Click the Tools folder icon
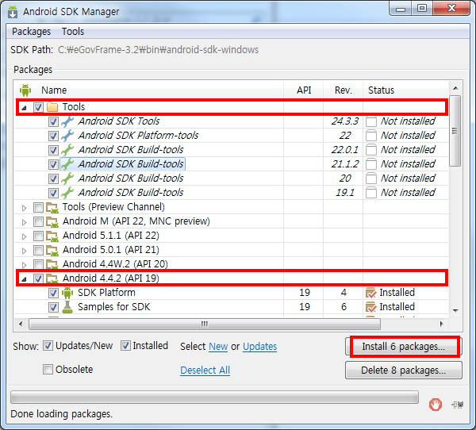The height and width of the screenshot is (430, 476). coord(52,107)
